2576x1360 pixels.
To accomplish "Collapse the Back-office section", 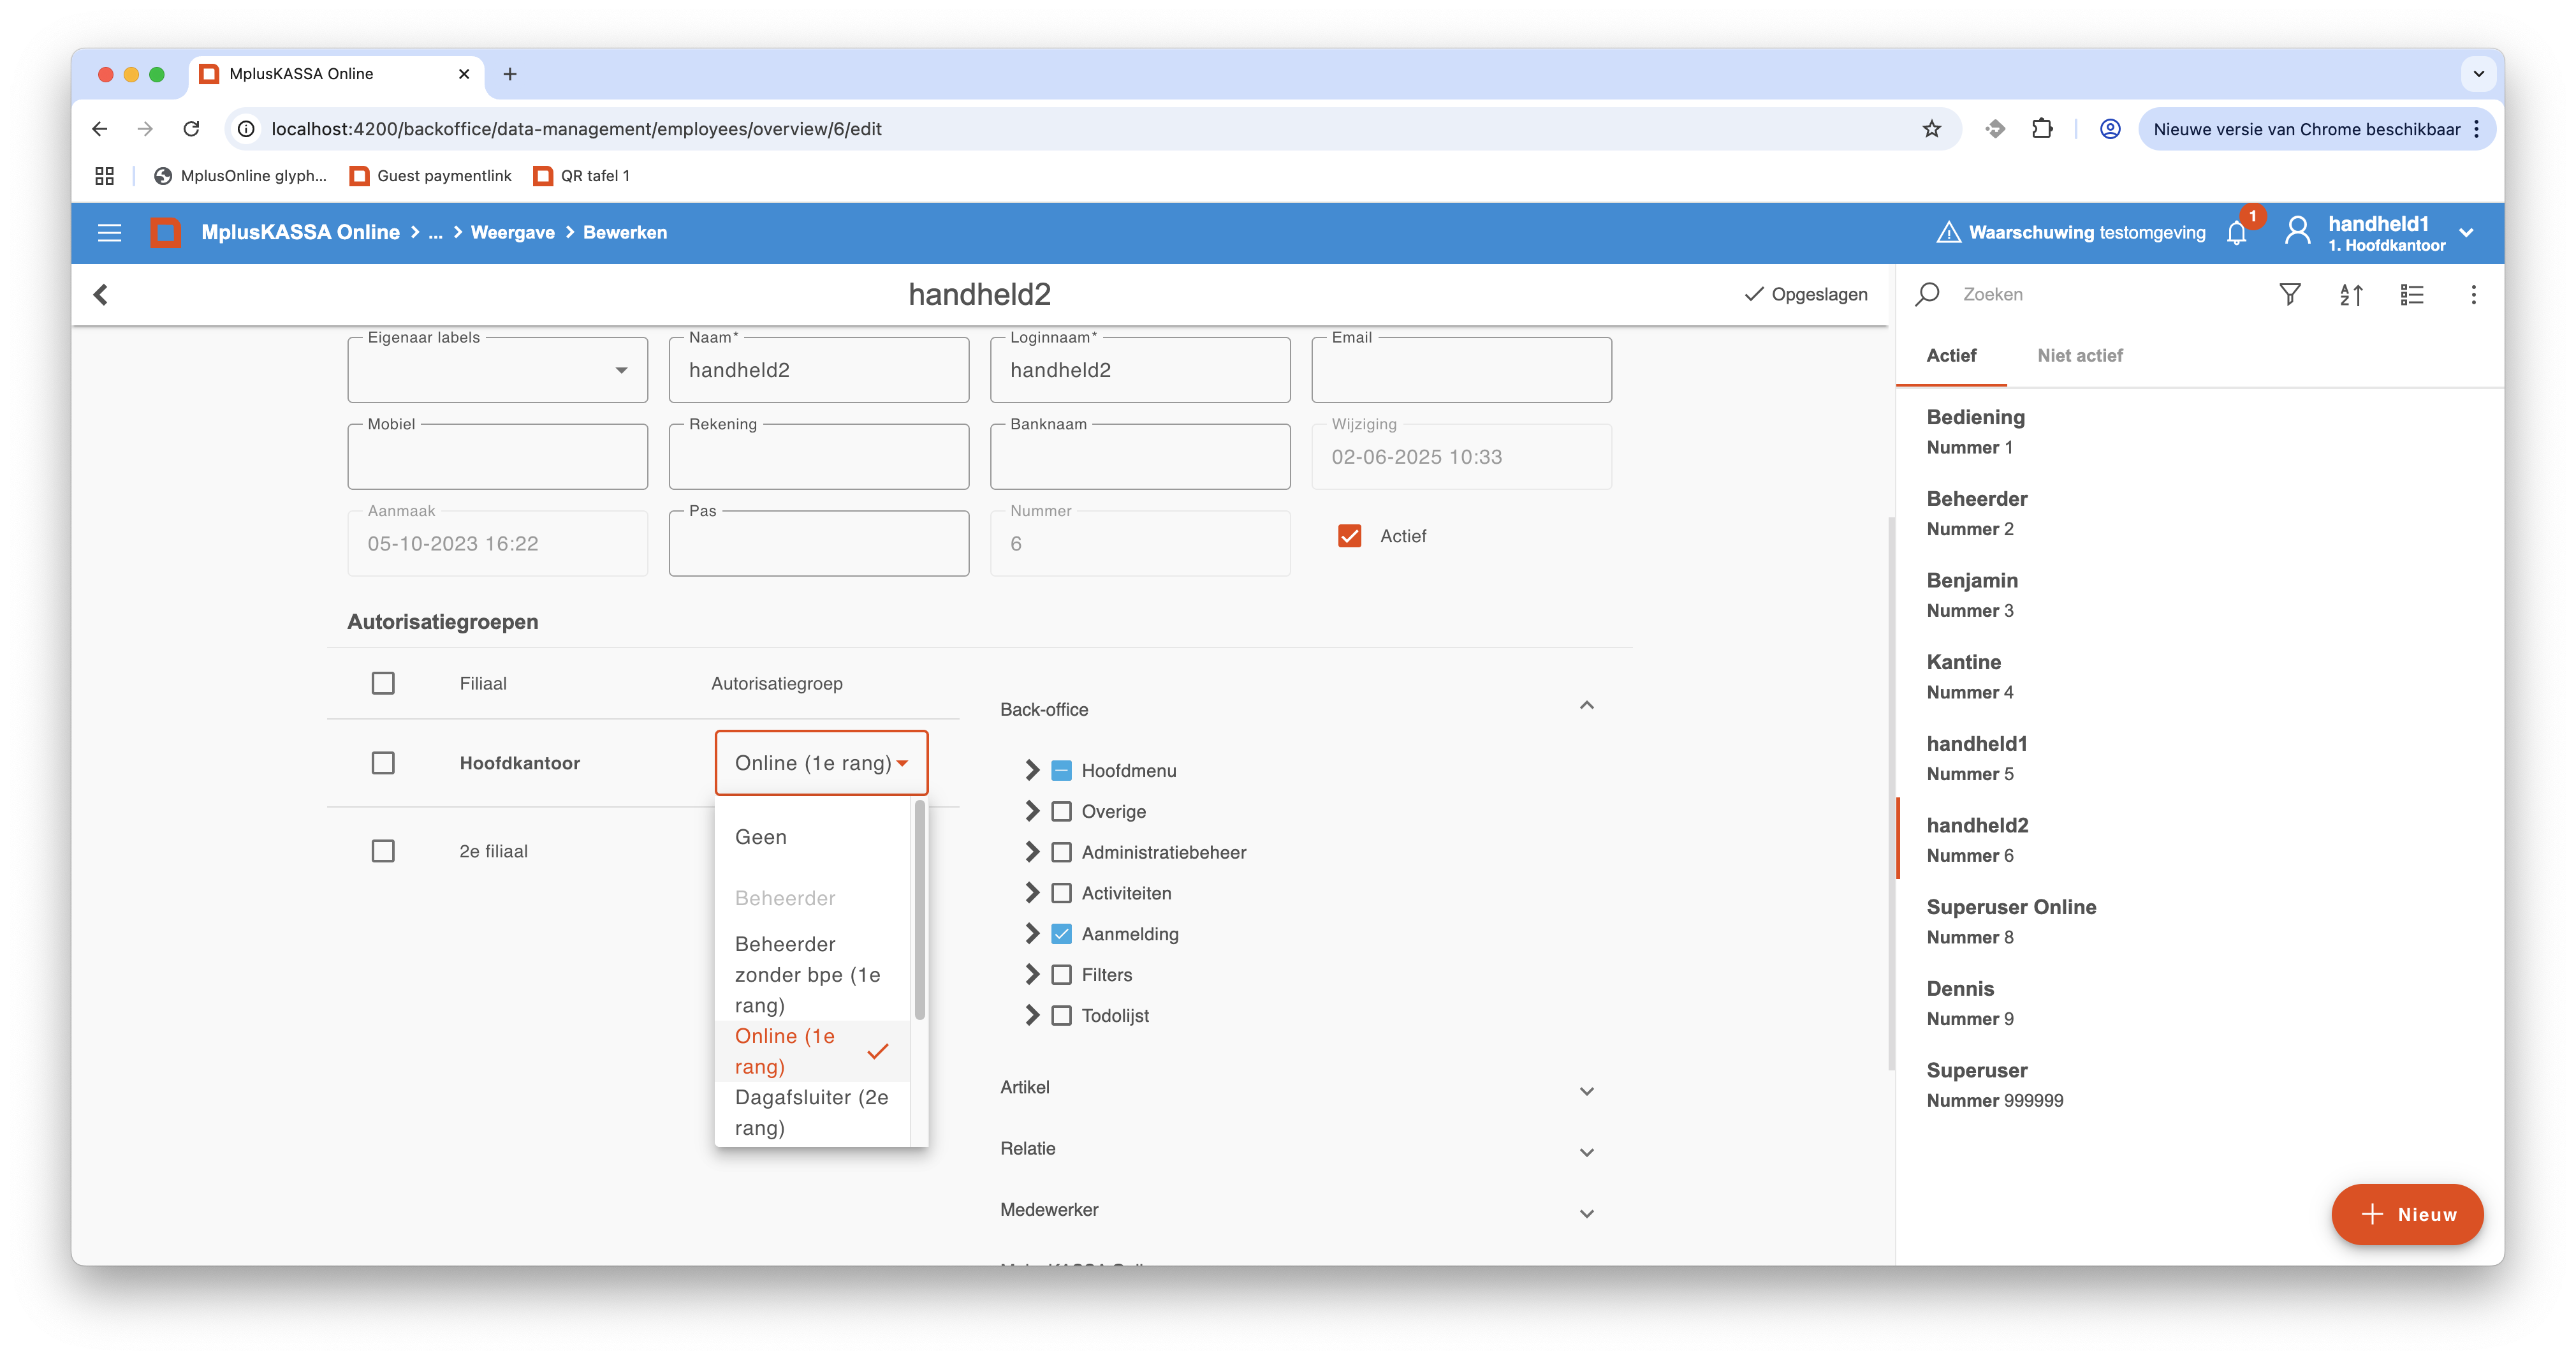I will tap(1587, 707).
